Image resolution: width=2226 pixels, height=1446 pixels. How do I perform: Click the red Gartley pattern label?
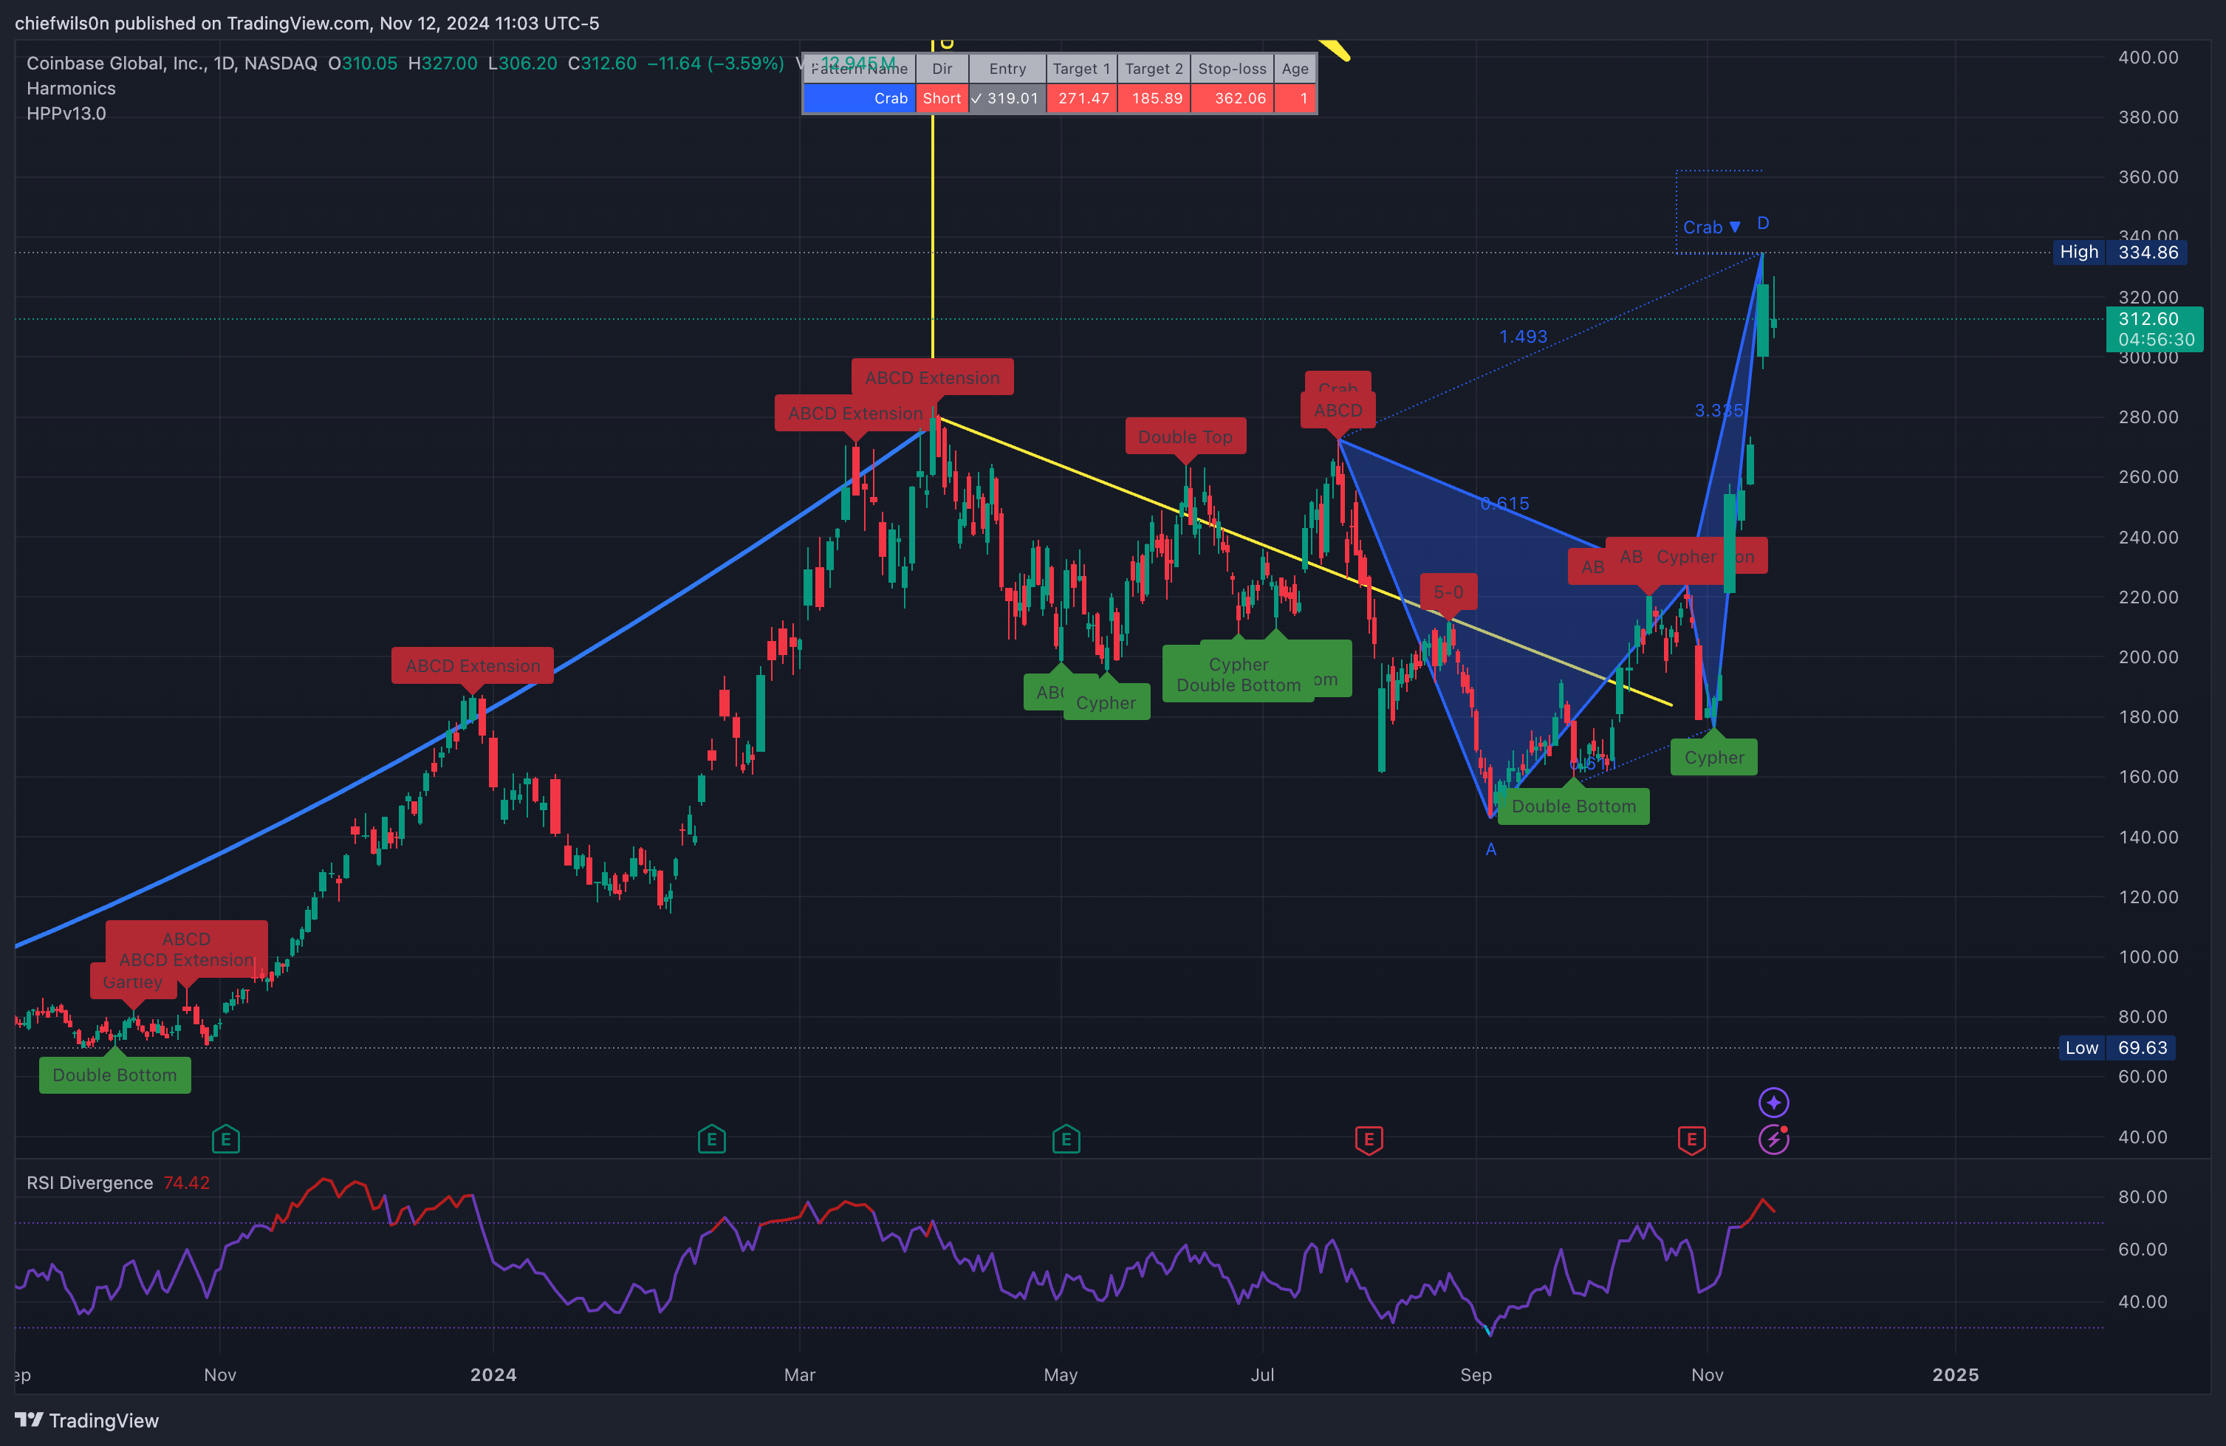132,983
